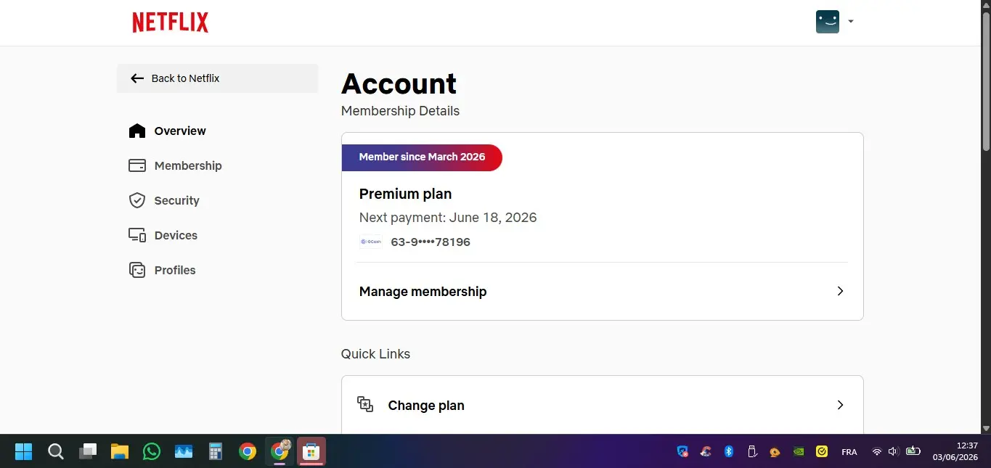Open the Wi-Fi network tray icon
Image resolution: width=991 pixels, height=468 pixels.
point(876,451)
